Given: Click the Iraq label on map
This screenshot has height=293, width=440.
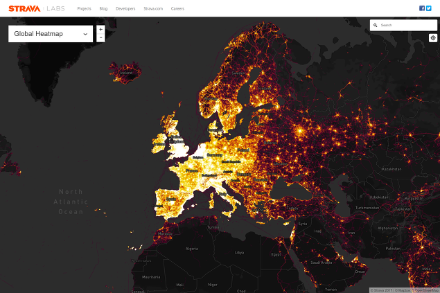Looking at the screenshot, I should [317, 231].
